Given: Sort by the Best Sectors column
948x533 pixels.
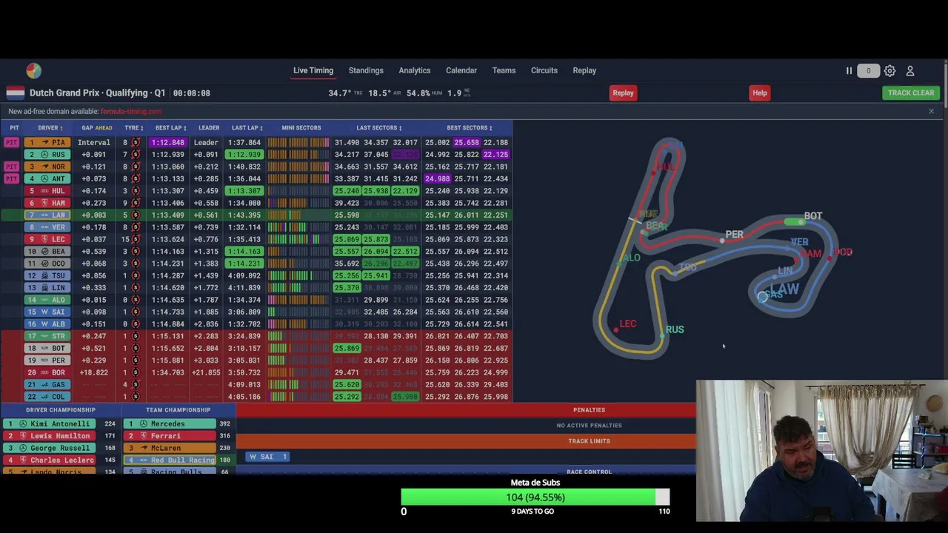Looking at the screenshot, I should (x=470, y=127).
